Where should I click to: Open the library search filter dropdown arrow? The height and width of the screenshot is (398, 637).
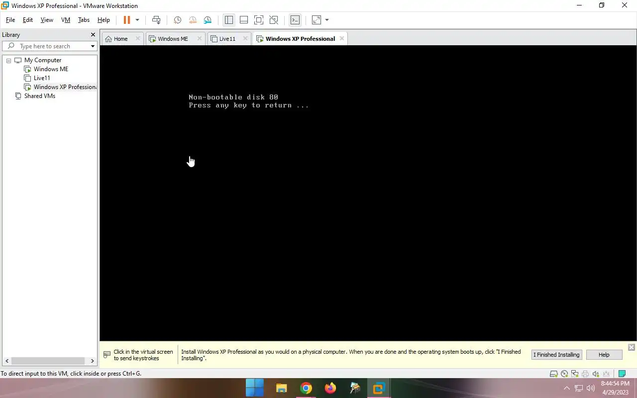click(93, 46)
